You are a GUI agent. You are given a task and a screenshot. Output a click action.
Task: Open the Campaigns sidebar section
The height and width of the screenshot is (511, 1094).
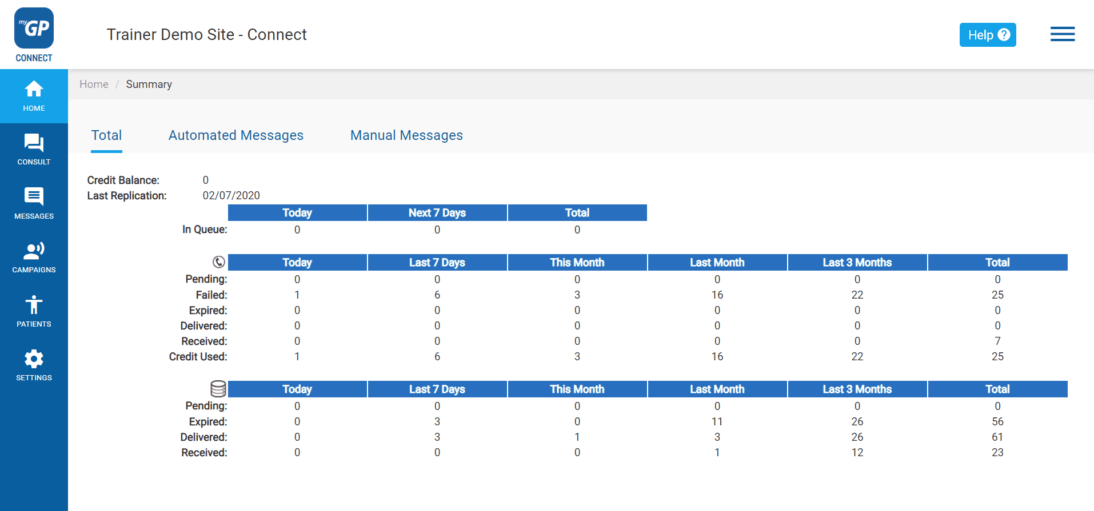pyautogui.click(x=34, y=258)
